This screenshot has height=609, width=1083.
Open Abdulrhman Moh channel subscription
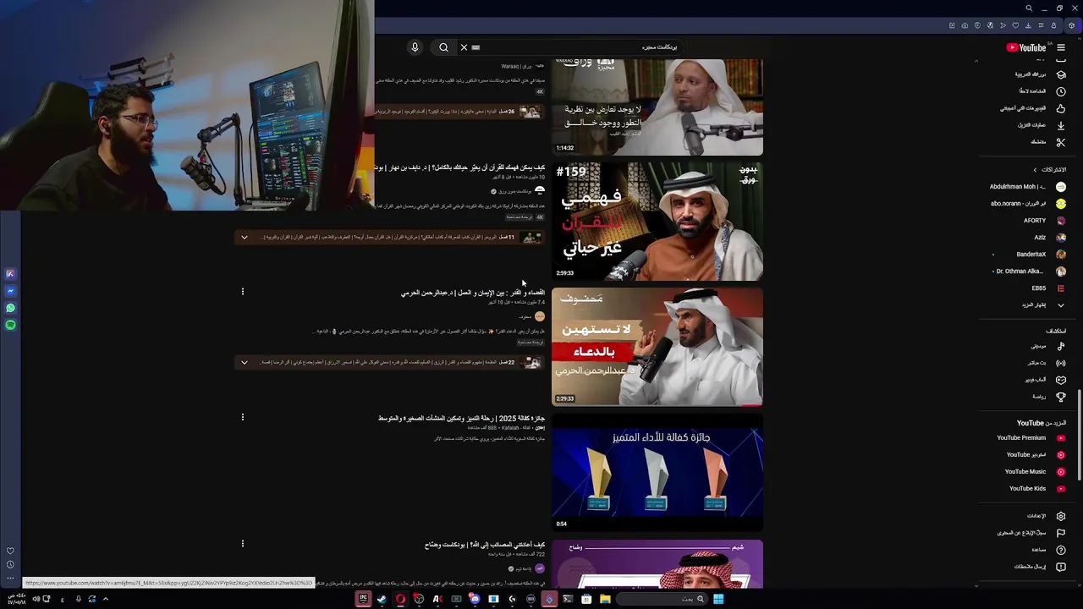(x=1028, y=186)
